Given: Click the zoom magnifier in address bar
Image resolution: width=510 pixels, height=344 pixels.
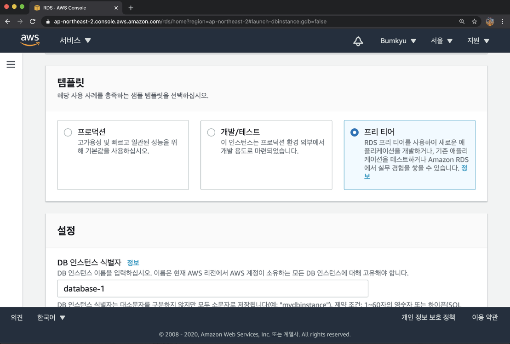Looking at the screenshot, I should [462, 22].
